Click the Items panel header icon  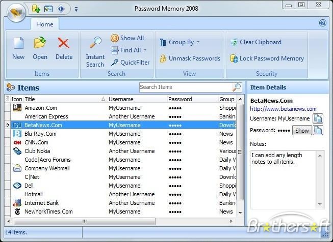click(11, 87)
